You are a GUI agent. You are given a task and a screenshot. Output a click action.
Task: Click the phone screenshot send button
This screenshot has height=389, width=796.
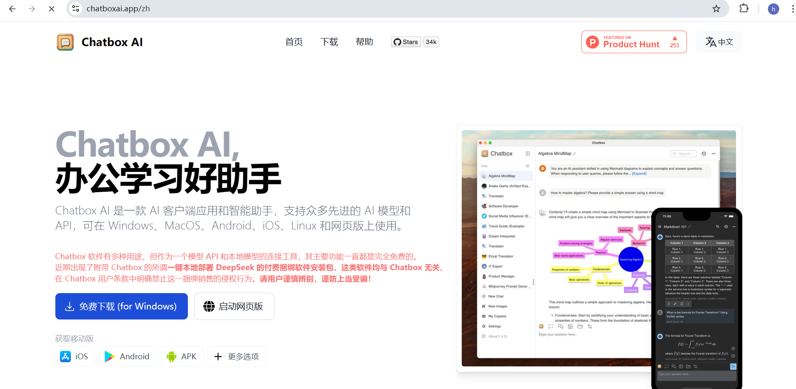coord(733,366)
